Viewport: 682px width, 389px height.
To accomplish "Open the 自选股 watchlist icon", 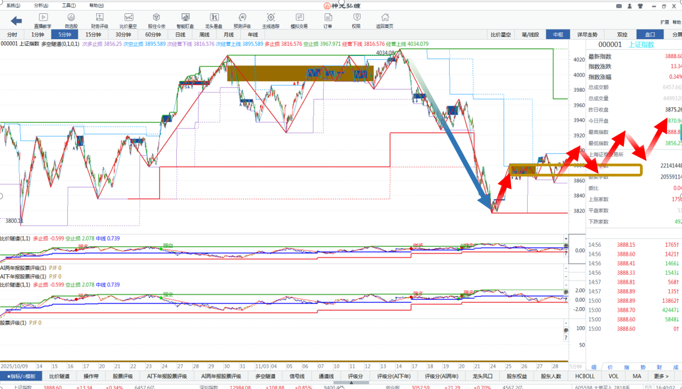I will point(71,20).
